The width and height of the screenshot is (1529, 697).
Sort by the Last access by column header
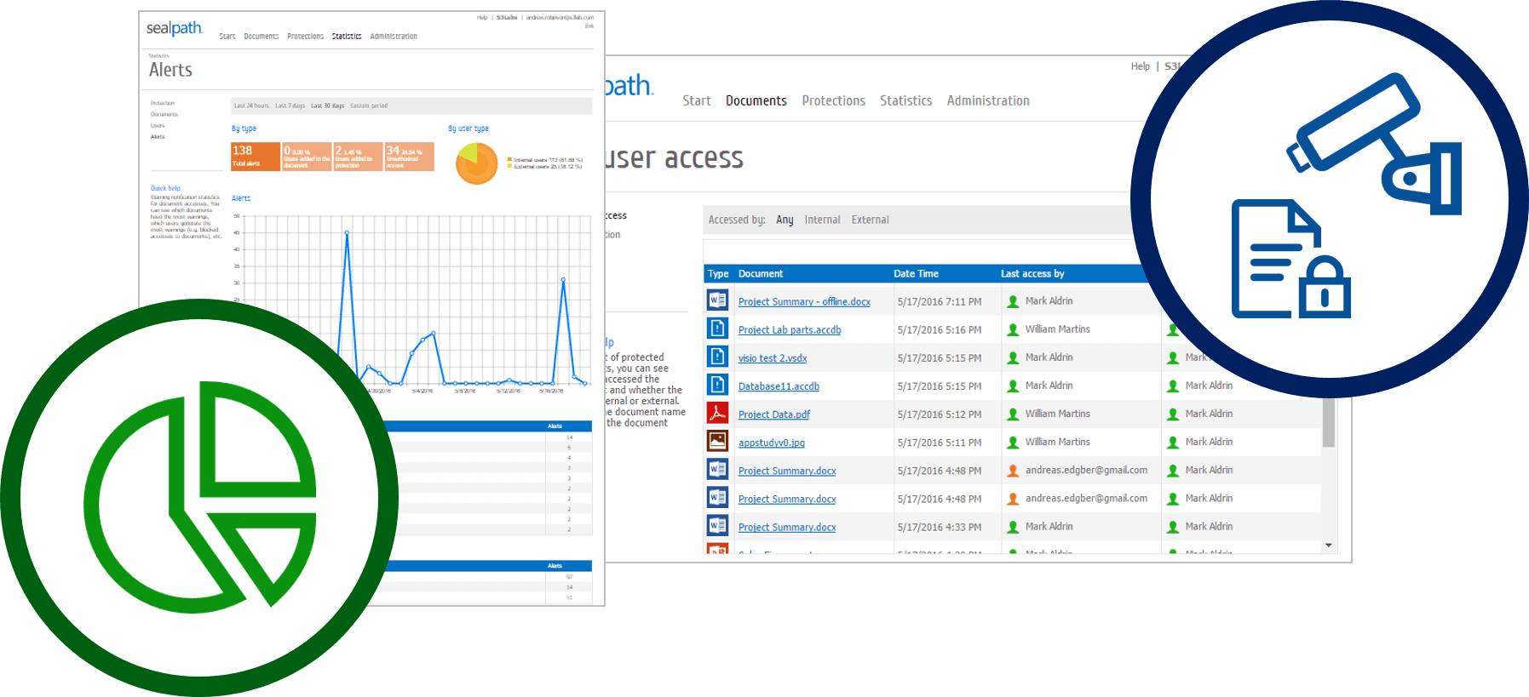click(1032, 274)
